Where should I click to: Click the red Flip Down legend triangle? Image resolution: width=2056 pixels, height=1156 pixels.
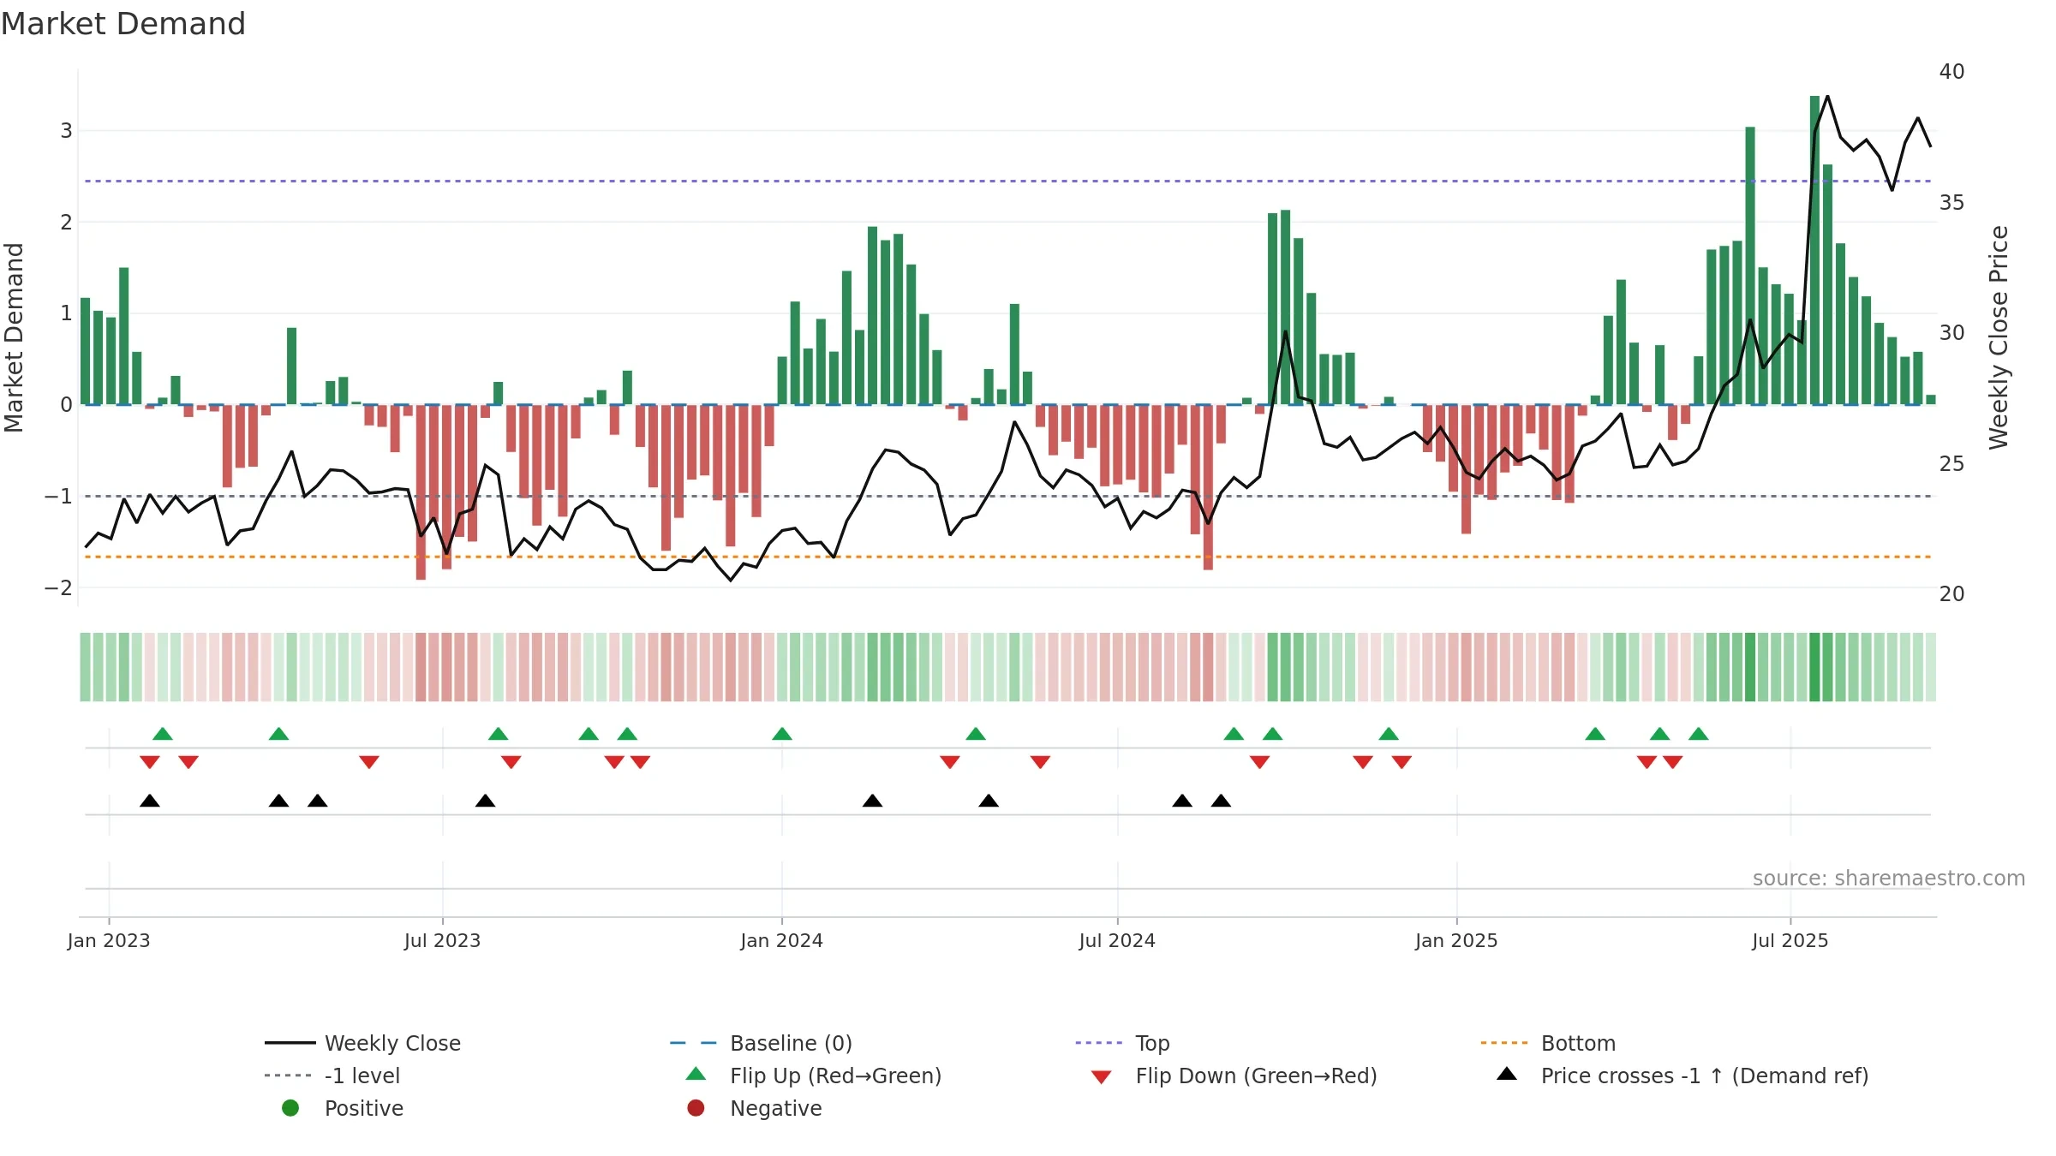tap(1102, 1077)
